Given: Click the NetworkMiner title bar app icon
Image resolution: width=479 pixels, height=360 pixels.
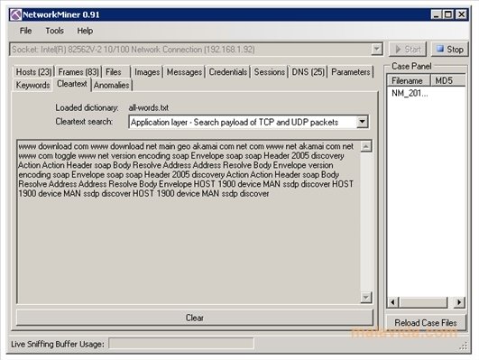Looking at the screenshot, I should click(x=15, y=14).
